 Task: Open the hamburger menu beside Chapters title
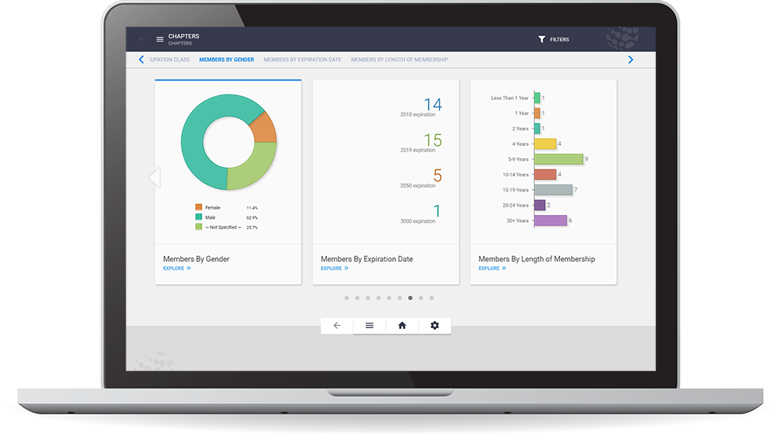point(160,39)
